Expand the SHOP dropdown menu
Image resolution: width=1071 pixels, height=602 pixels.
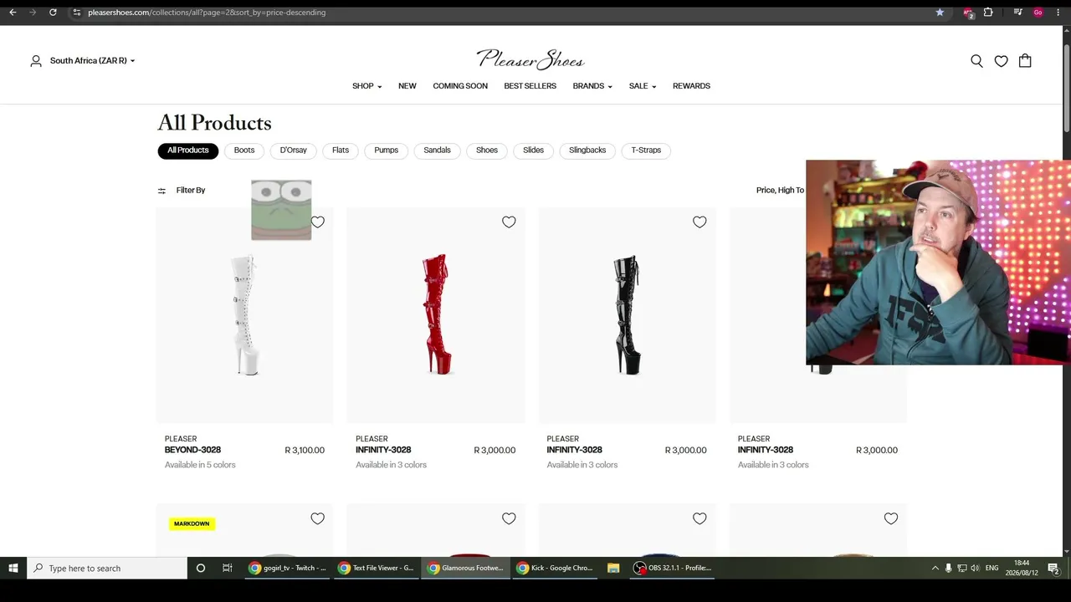pos(367,86)
